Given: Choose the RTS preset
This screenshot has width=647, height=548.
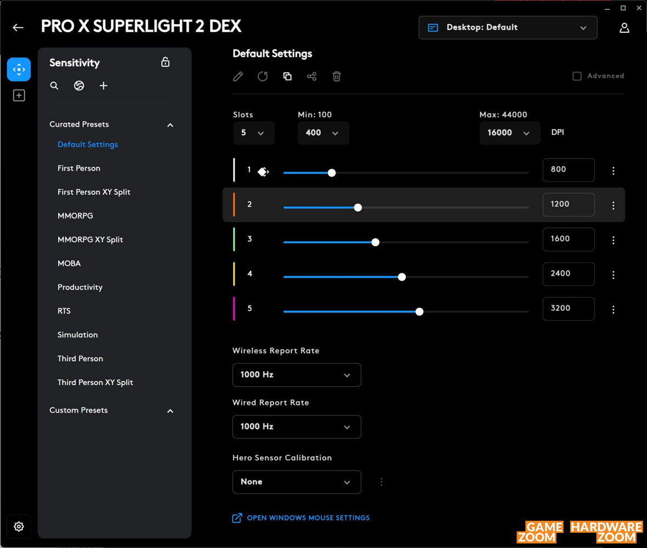Looking at the screenshot, I should (x=64, y=311).
